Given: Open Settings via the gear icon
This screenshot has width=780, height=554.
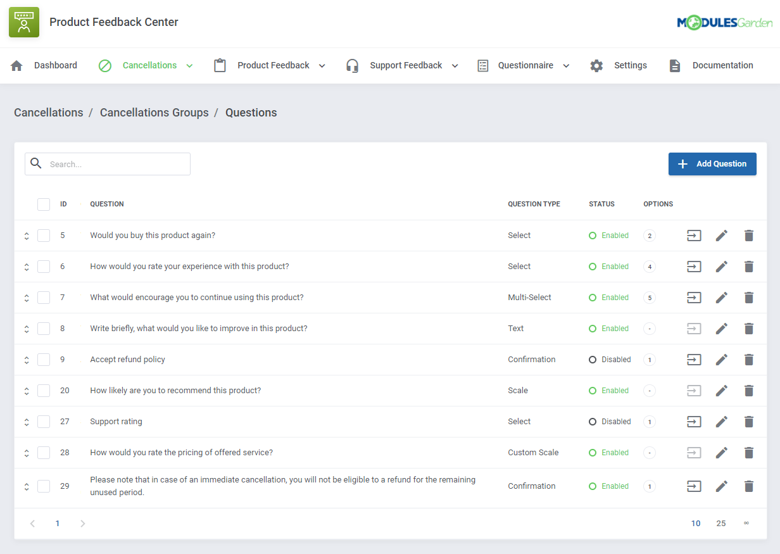Looking at the screenshot, I should pyautogui.click(x=596, y=65).
